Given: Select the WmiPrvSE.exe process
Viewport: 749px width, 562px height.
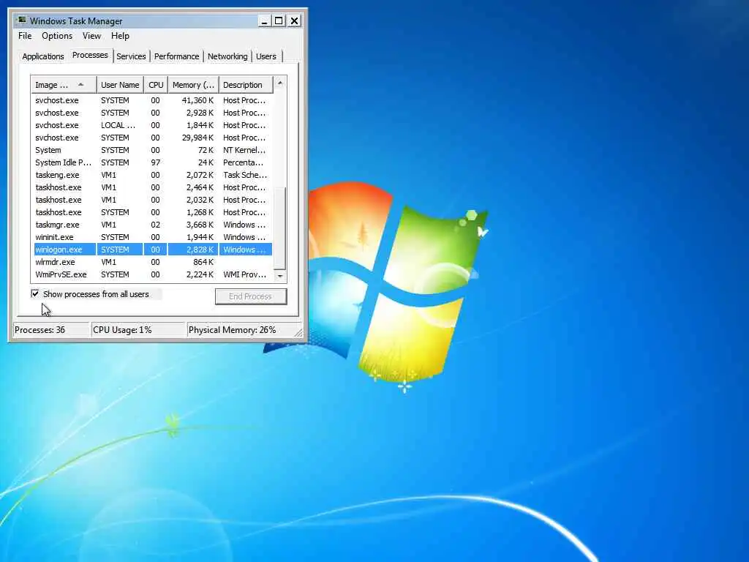Looking at the screenshot, I should pyautogui.click(x=152, y=274).
